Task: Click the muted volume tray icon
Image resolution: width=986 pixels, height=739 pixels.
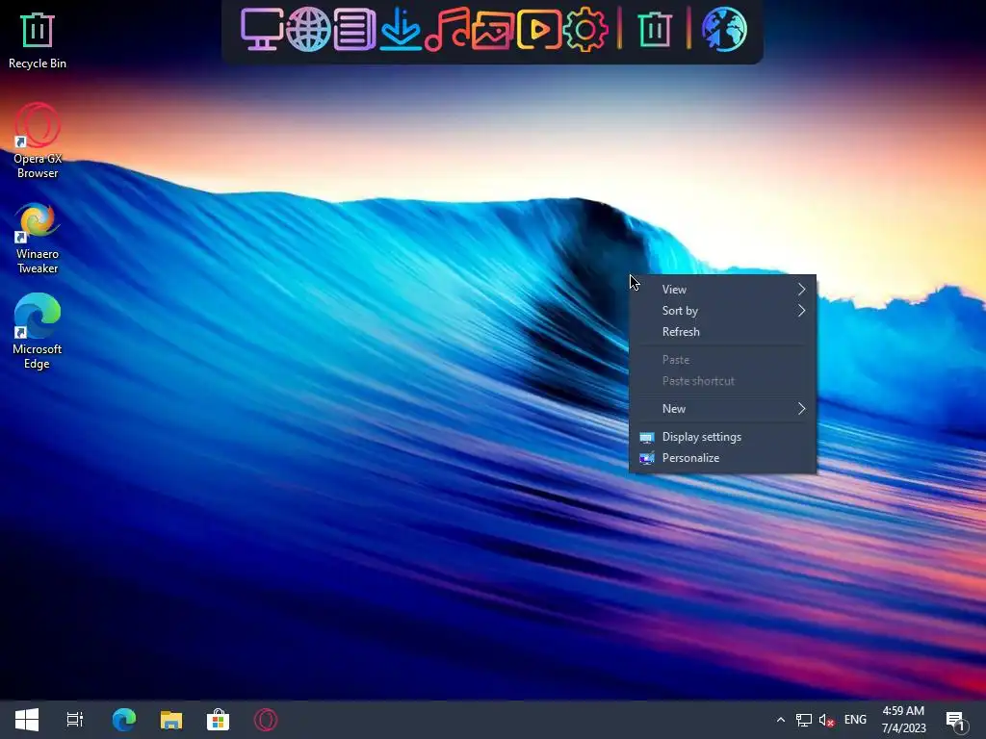Action: (826, 720)
